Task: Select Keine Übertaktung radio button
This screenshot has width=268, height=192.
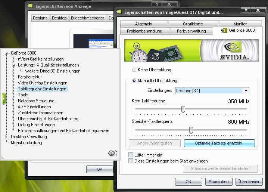Action: coord(134,70)
